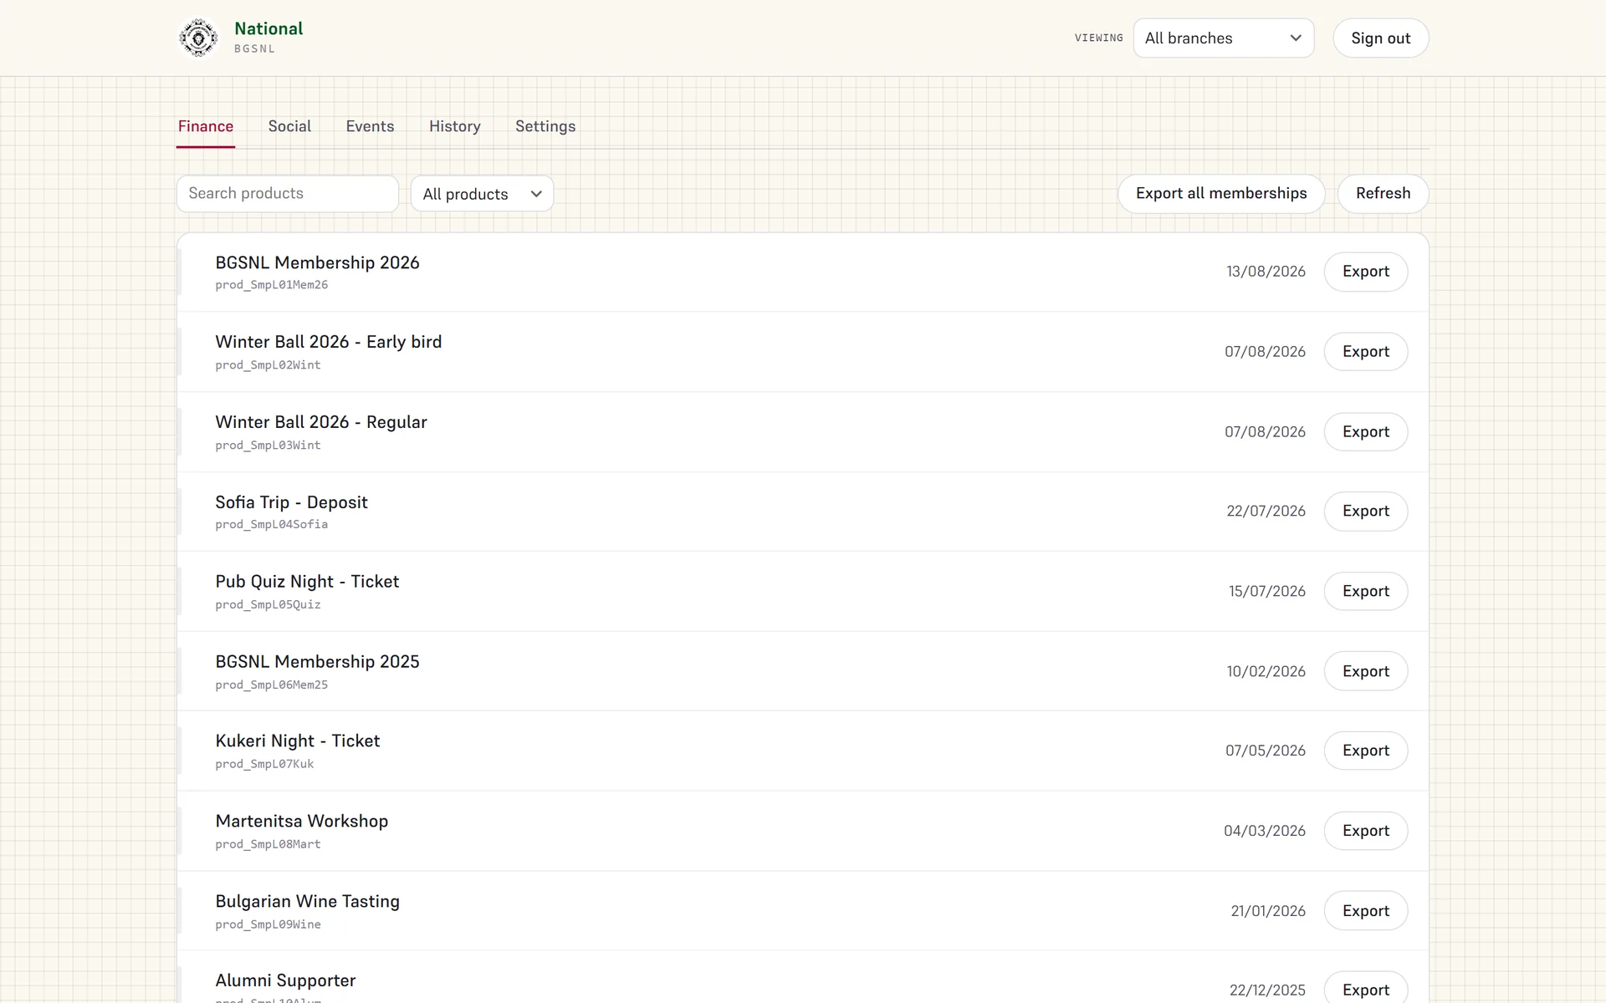This screenshot has width=1606, height=1003.
Task: Select Kukeri Night - Ticket title
Action: pyautogui.click(x=298, y=741)
